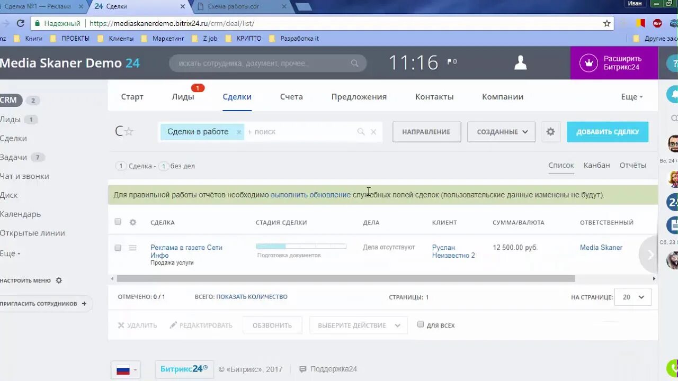Click the plus icon beside Пригласить сотрудников
Viewport: 678px width, 381px height.
84,304
